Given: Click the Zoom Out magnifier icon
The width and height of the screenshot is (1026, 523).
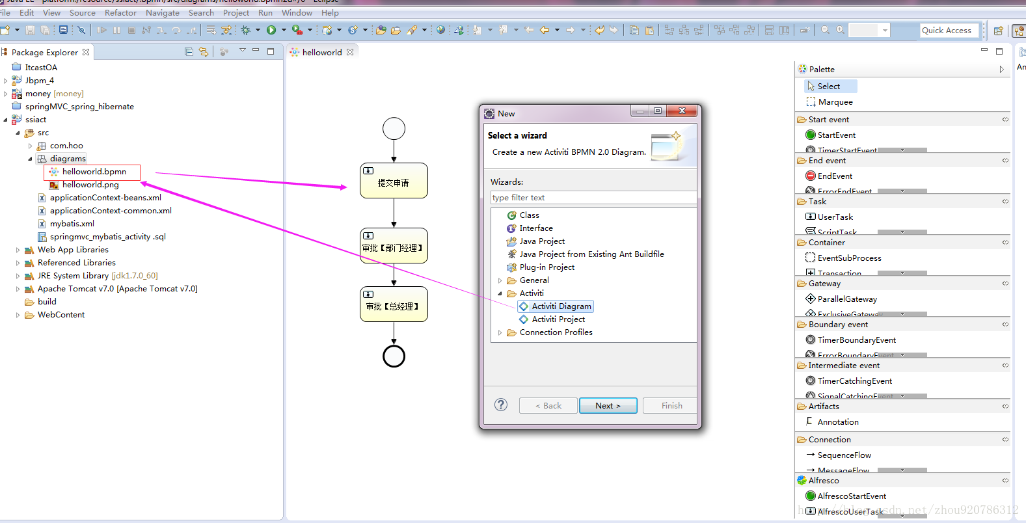Looking at the screenshot, I should pyautogui.click(x=826, y=30).
